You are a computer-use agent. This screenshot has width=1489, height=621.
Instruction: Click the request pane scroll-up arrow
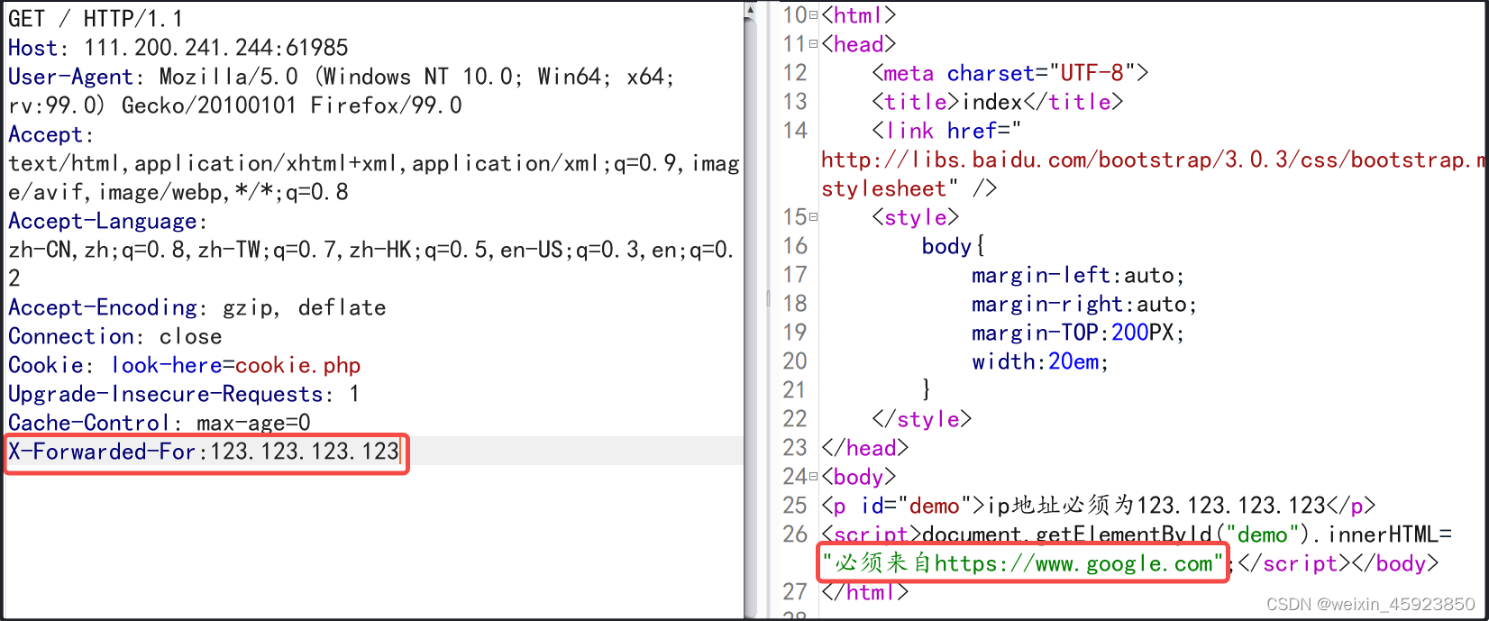pyautogui.click(x=750, y=10)
